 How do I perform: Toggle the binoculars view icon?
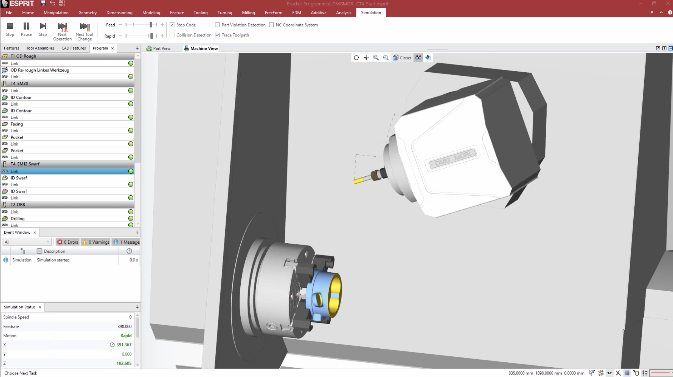point(418,57)
